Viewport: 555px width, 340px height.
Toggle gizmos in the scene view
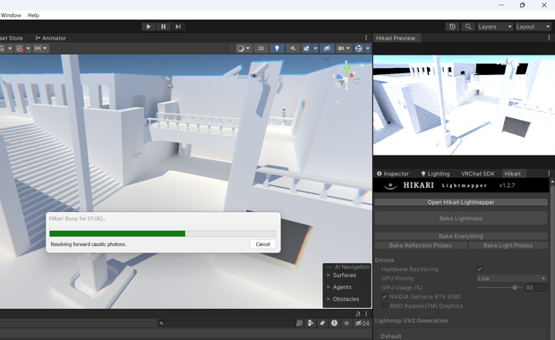(359, 48)
